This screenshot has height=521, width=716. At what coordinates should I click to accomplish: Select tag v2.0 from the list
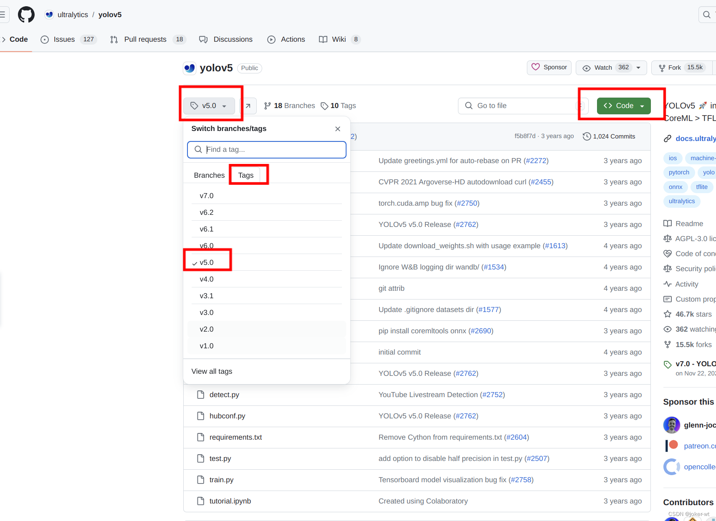coord(266,329)
